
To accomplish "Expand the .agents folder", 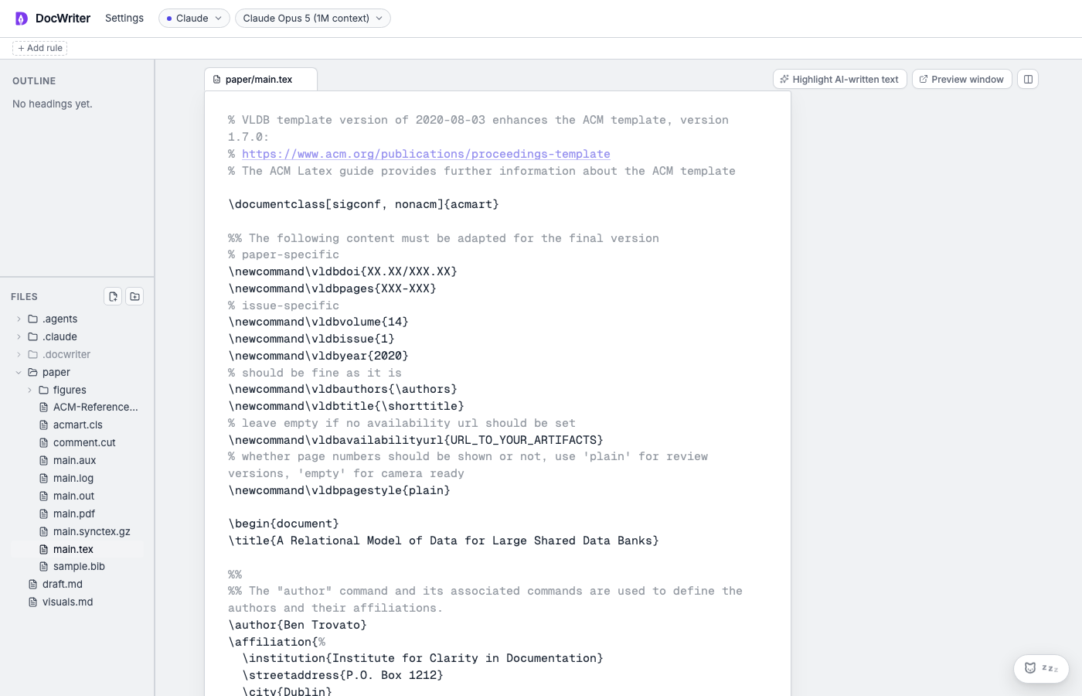I will point(19,319).
